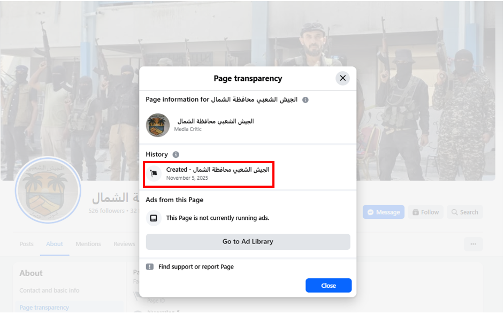Follow the page using the Follow button
Image resolution: width=504 pixels, height=314 pixels.
(425, 212)
